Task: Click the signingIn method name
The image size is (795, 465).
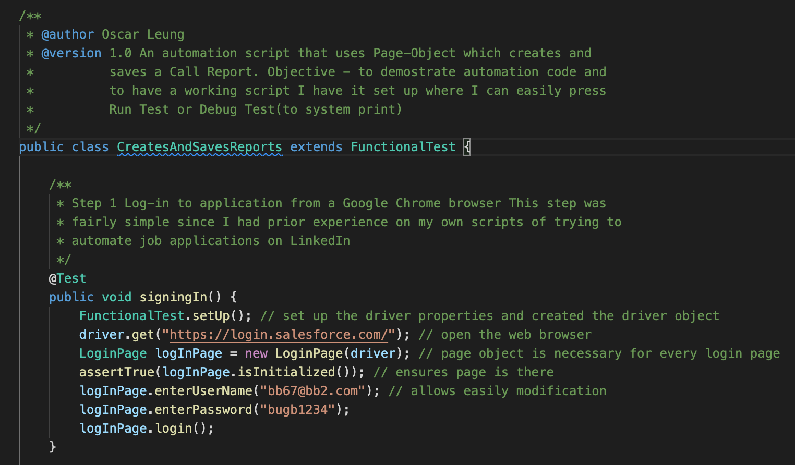Action: [173, 297]
